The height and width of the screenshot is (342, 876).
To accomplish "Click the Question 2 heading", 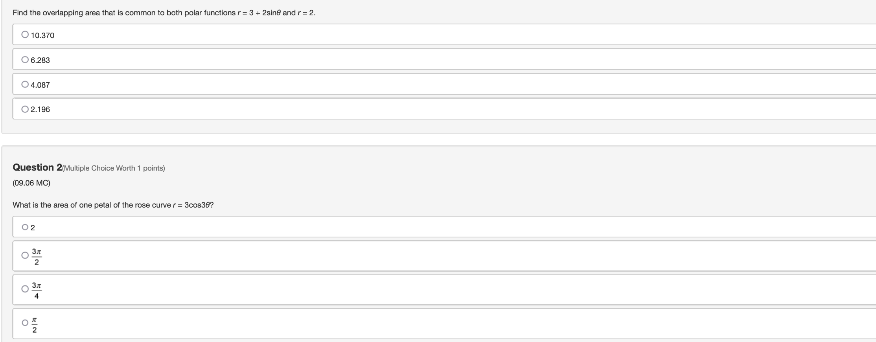I will pos(37,167).
